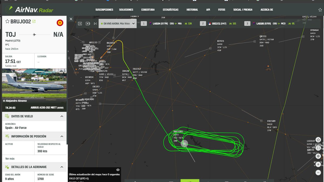Close the flight details panel with X
The image size is (324, 182).
click(71, 19)
